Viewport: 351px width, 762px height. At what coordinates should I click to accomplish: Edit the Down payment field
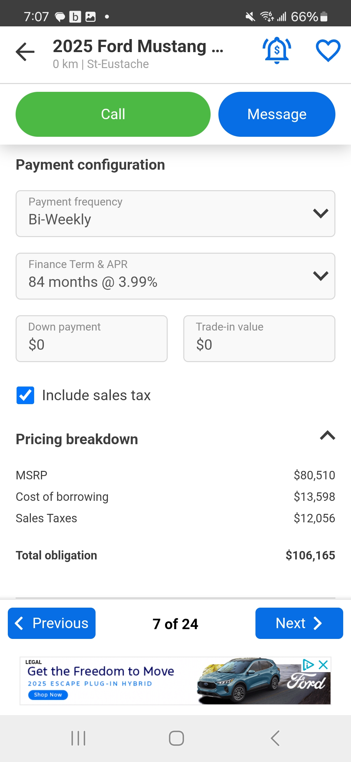[92, 339]
